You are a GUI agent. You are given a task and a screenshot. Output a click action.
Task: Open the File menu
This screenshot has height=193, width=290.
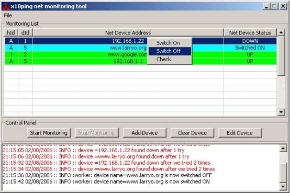[8, 16]
